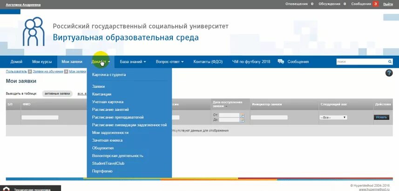Open Расписание занятий
Image resolution: width=399 pixels, height=191 pixels.
[x=110, y=110]
